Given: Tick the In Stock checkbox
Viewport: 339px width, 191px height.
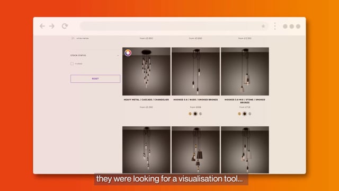Looking at the screenshot, I should click(x=72, y=64).
